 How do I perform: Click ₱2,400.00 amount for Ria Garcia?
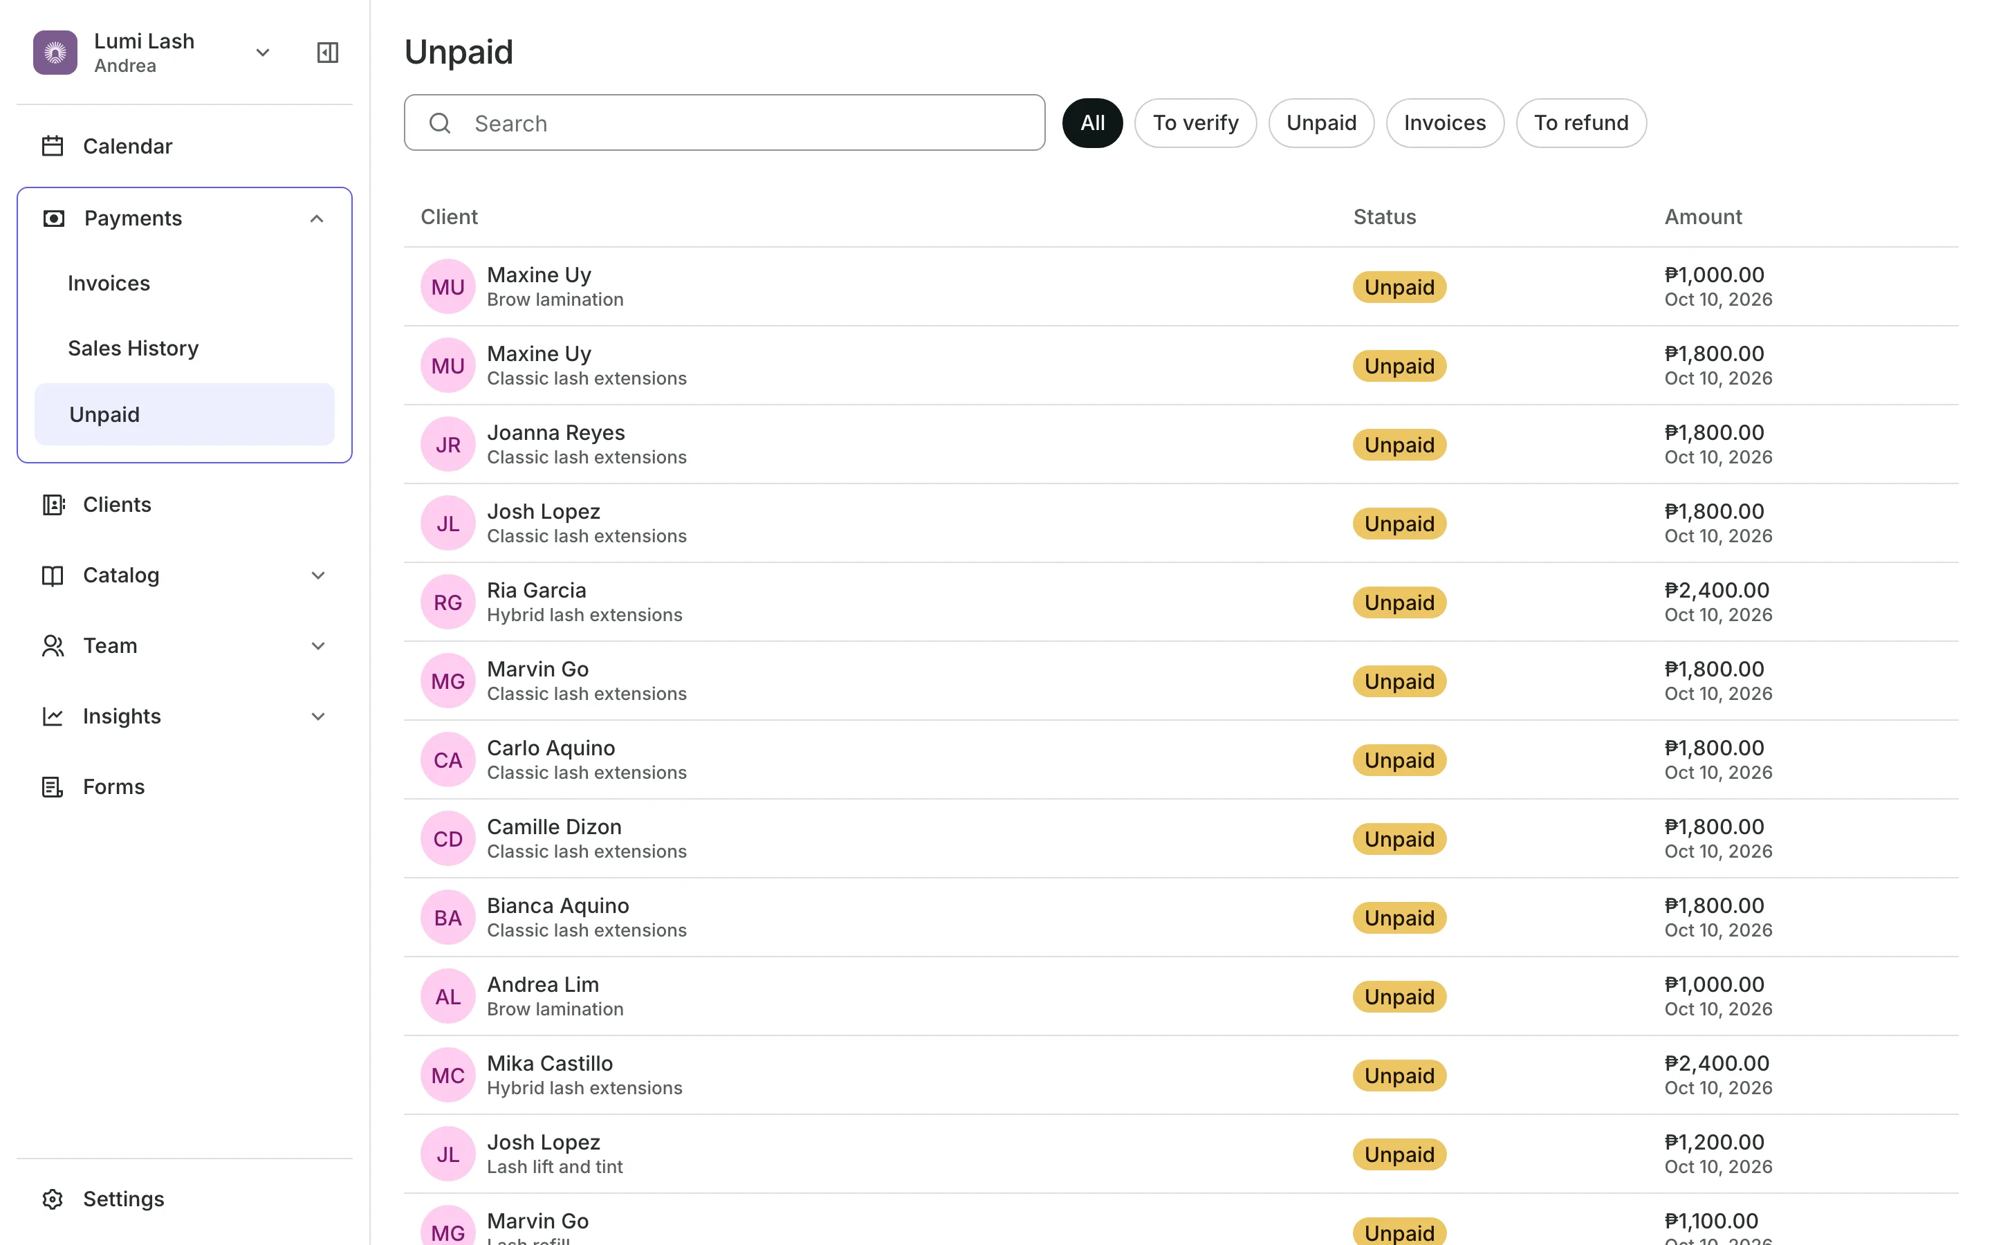pos(1717,591)
